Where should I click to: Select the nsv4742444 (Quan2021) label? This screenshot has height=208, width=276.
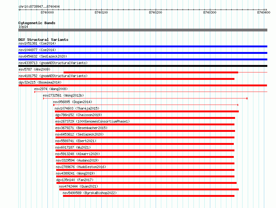[78, 186]
